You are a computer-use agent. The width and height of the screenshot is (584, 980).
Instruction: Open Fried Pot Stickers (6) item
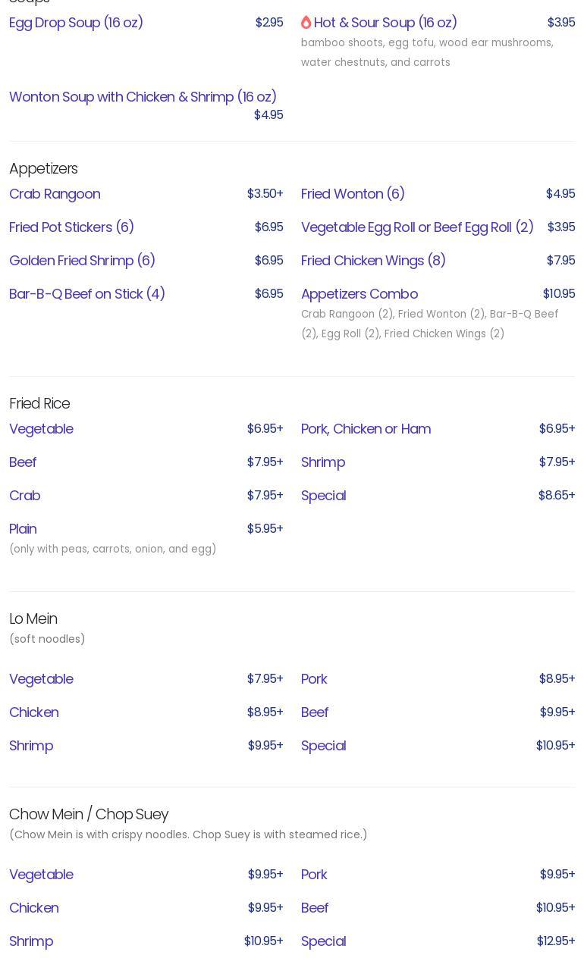point(71,227)
